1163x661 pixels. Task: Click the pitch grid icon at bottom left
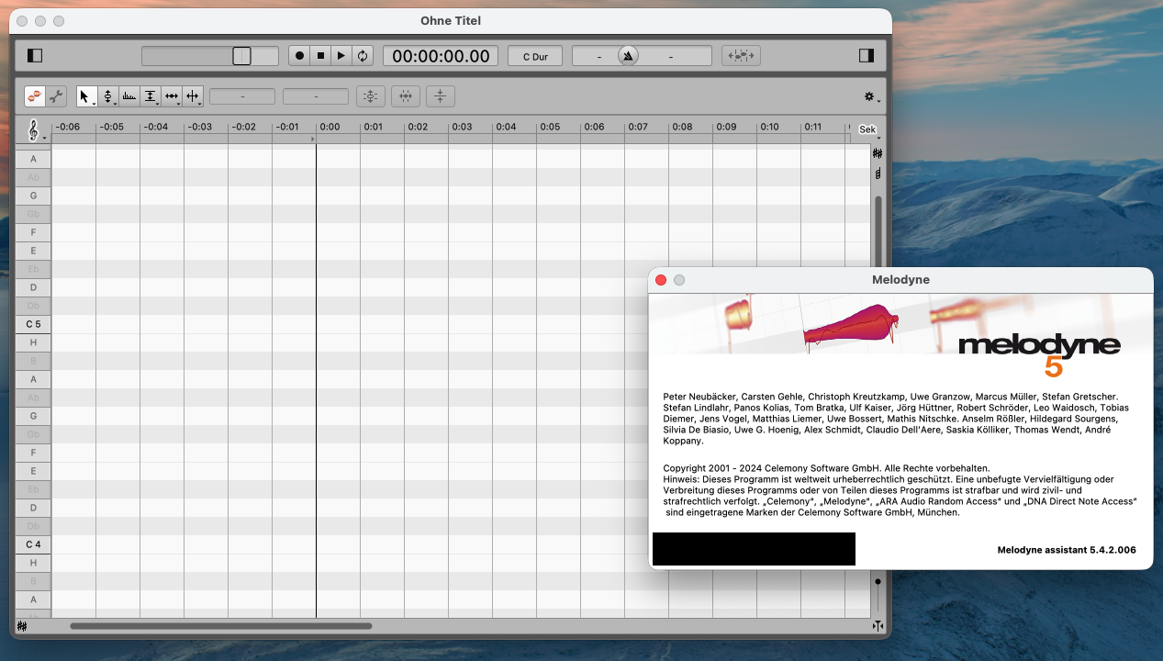(22, 625)
